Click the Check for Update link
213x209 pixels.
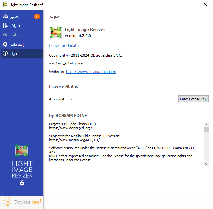[64, 46]
